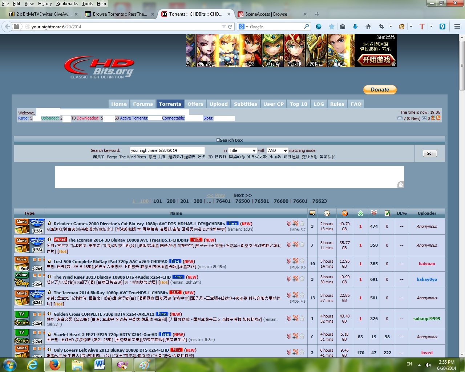This screenshot has height=372, width=465.
Task: Open the History menu in menu bar
Action: click(x=45, y=4)
